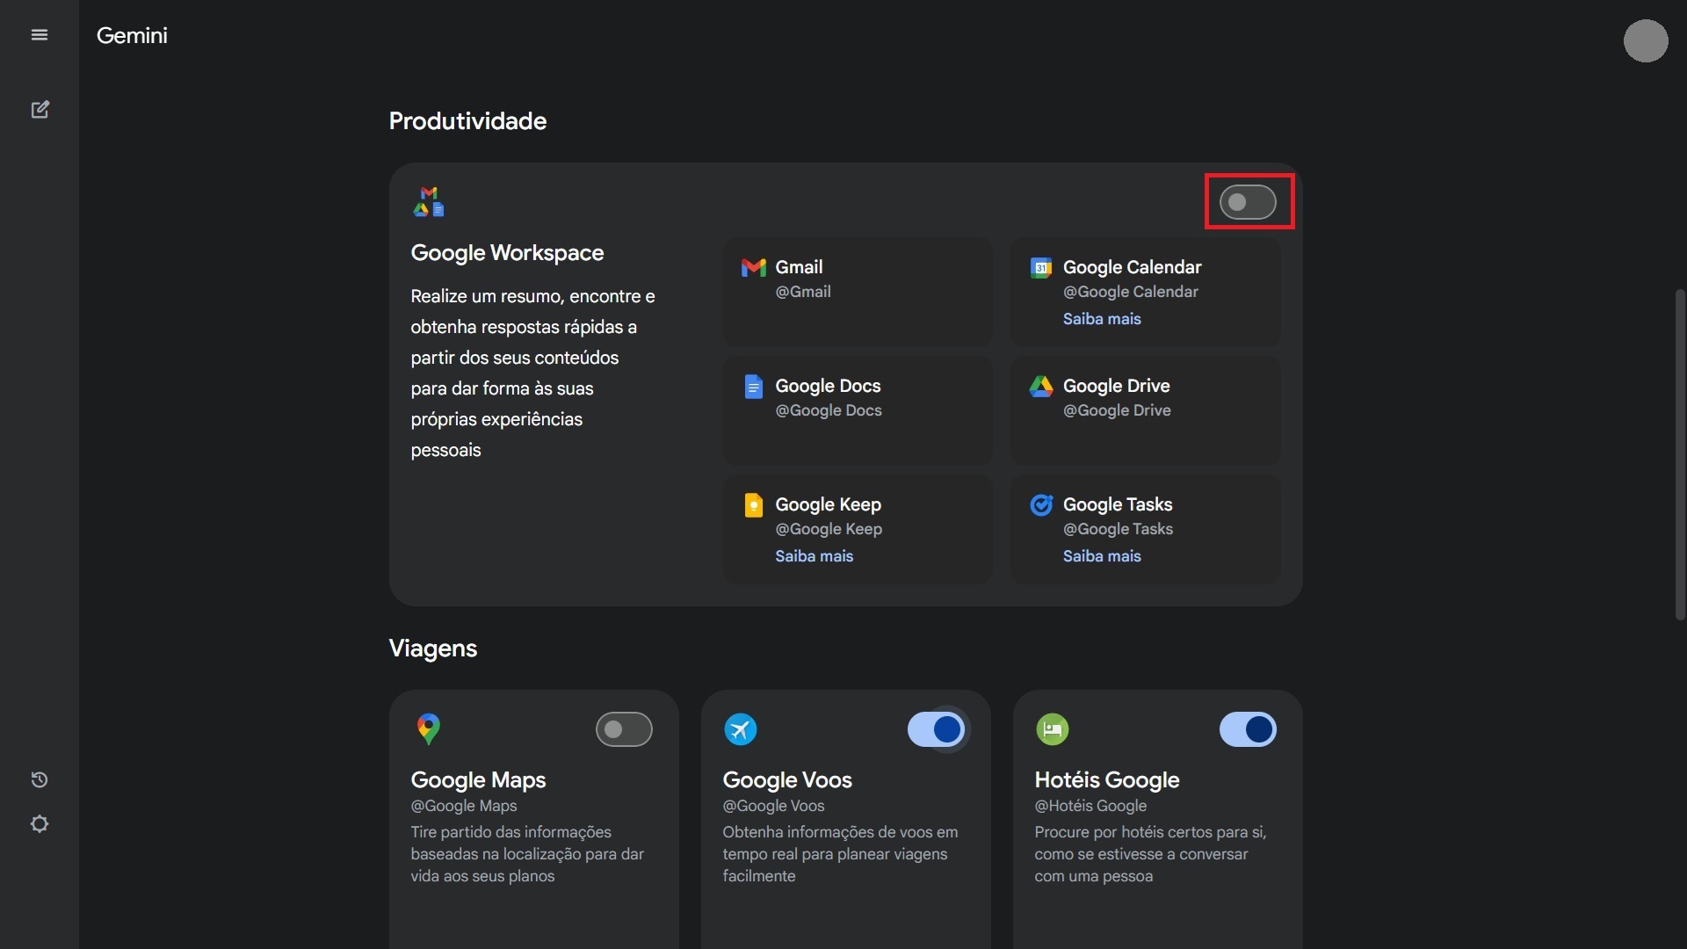Screen dimensions: 1687x949
Task: Click the Google Docs icon
Action: pos(753,387)
